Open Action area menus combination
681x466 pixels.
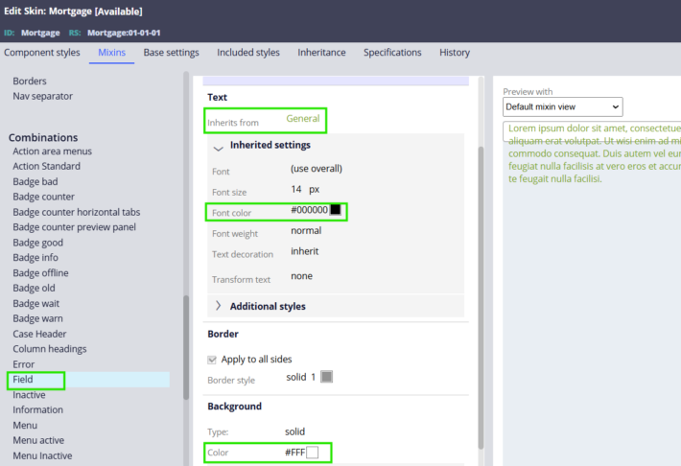tap(52, 151)
